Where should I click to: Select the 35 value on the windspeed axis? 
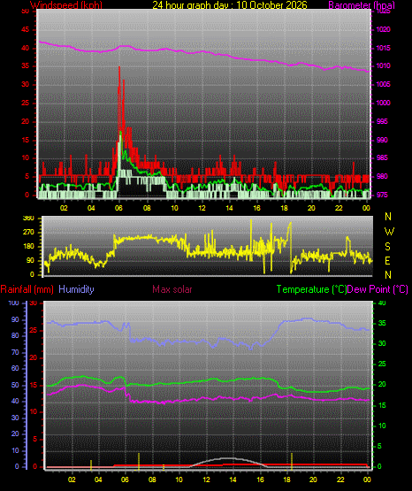tap(25, 65)
